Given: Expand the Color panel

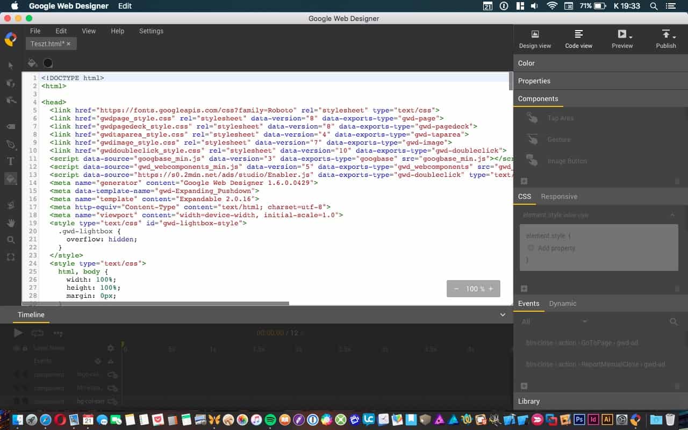Looking at the screenshot, I should click(x=600, y=63).
